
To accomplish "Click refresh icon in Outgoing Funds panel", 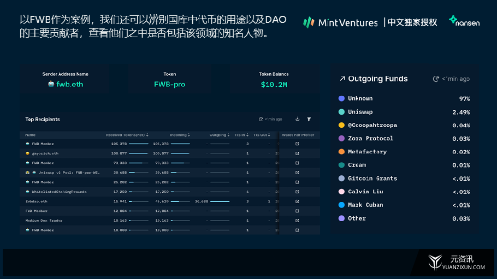I will click(436, 79).
